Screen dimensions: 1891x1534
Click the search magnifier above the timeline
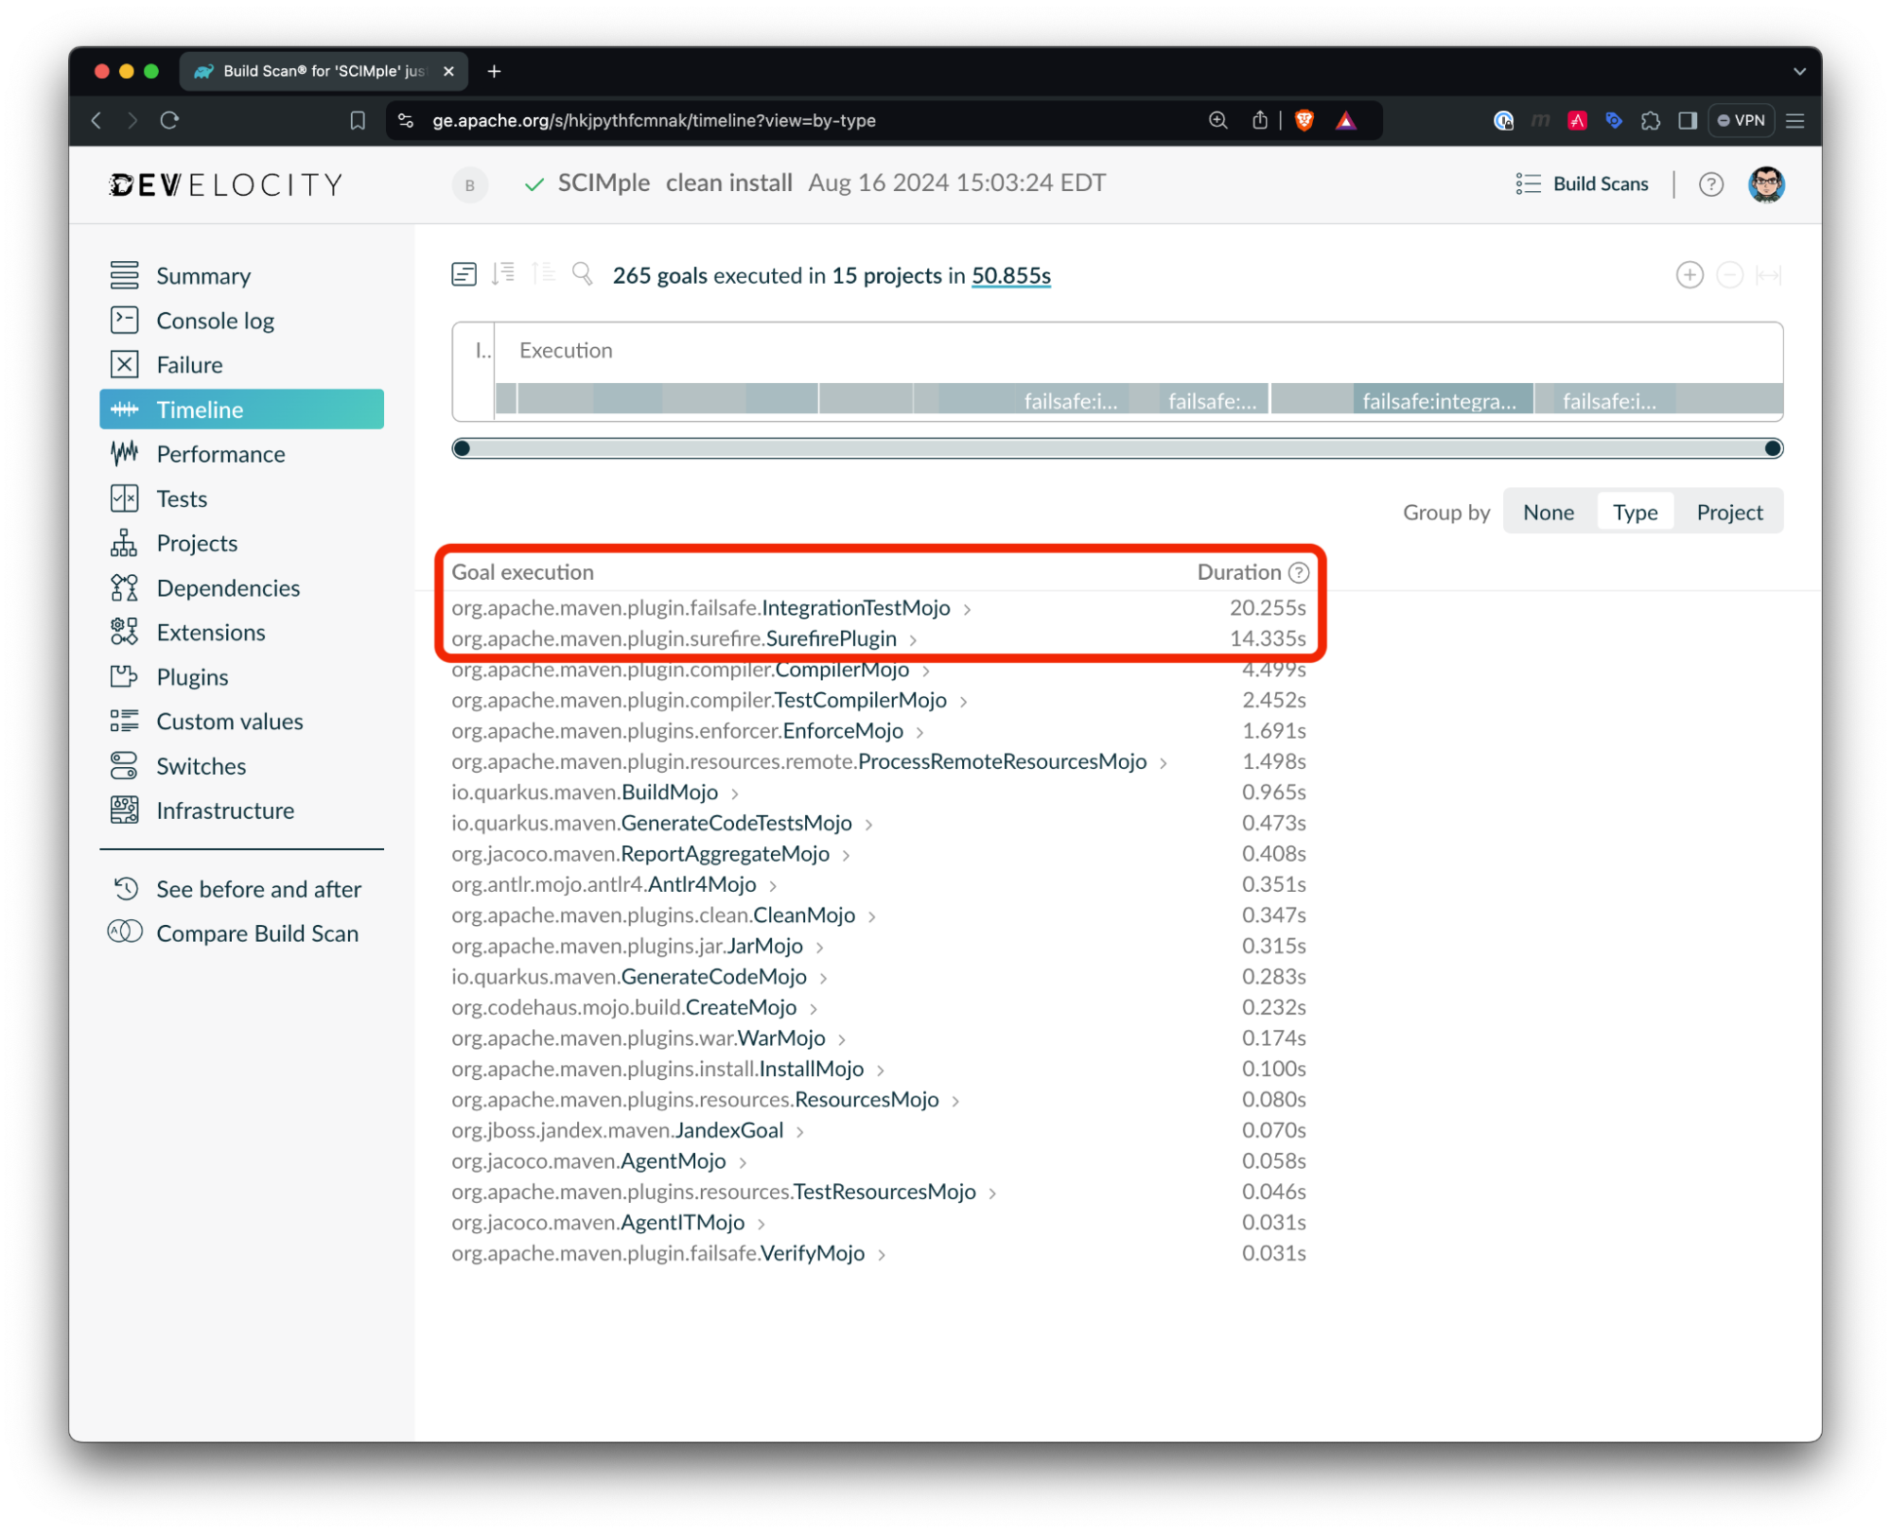click(x=582, y=274)
